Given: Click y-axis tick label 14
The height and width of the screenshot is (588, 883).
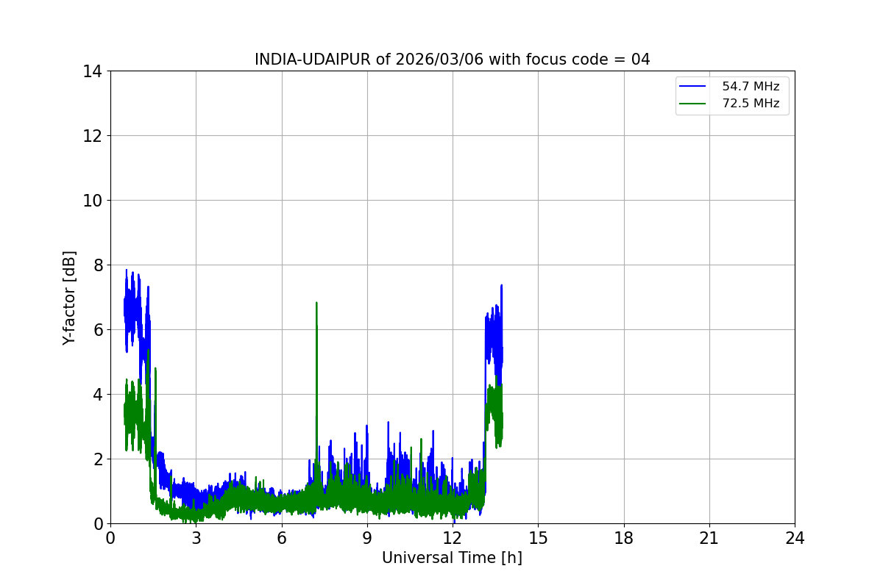Looking at the screenshot, I should pyautogui.click(x=93, y=71).
